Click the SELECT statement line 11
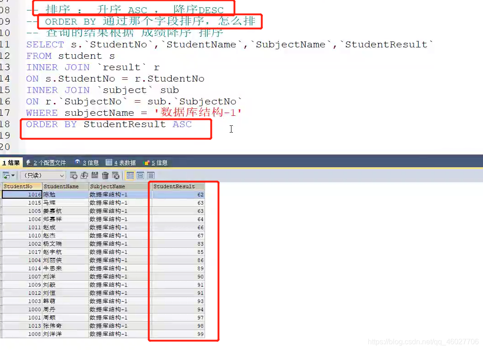This screenshot has width=483, height=350. (x=230, y=45)
